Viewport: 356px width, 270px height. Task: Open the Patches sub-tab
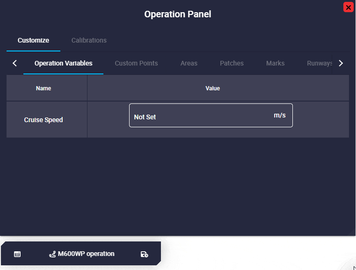pyautogui.click(x=232, y=63)
